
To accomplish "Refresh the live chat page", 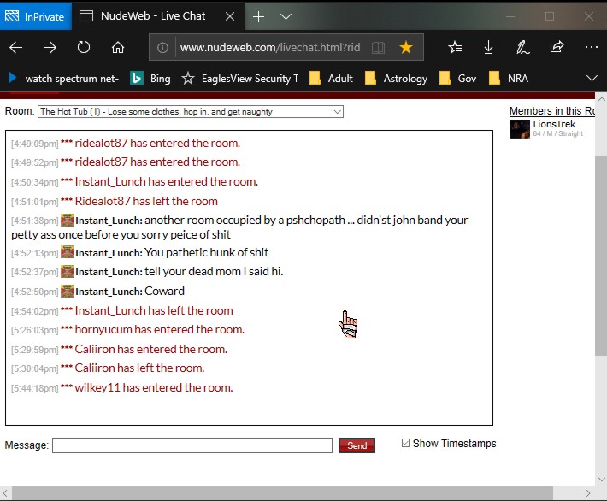I will coord(84,48).
